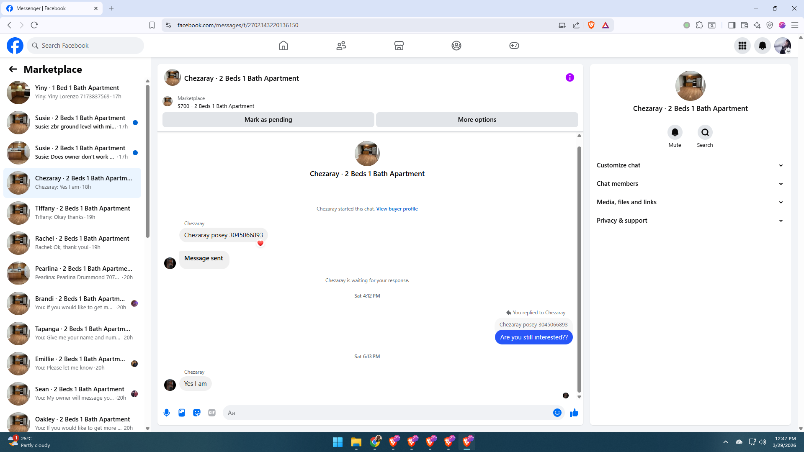Open Brandi 2 Beds 1 Bath chat
This screenshot has width=804, height=452.
tap(72, 303)
